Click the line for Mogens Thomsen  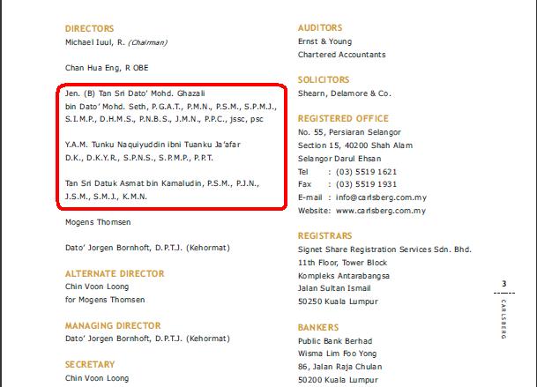(105, 300)
